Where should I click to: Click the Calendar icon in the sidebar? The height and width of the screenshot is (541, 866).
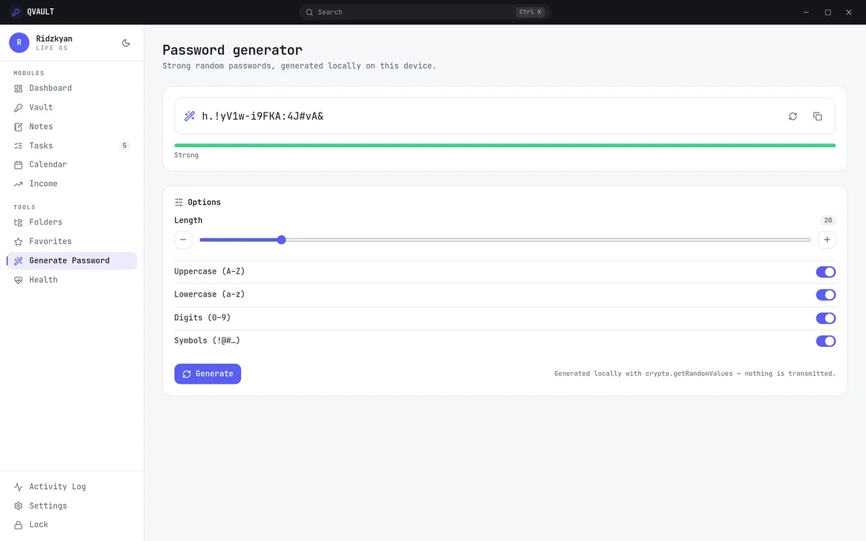click(x=19, y=164)
